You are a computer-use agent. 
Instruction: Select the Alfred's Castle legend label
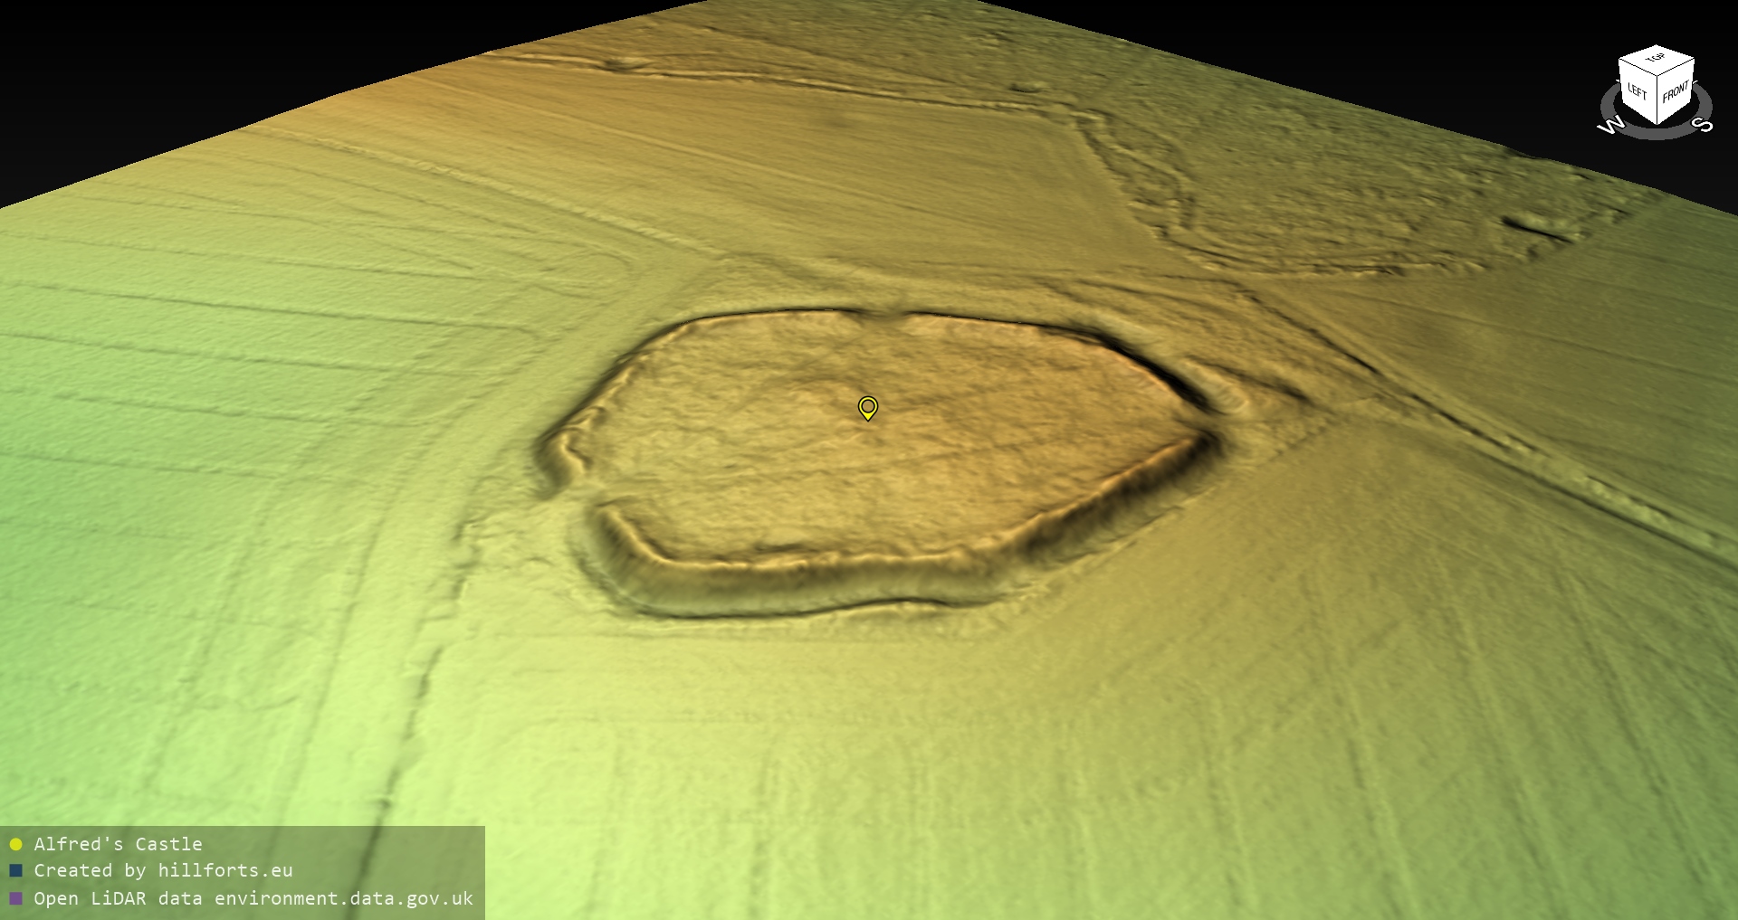click(118, 844)
